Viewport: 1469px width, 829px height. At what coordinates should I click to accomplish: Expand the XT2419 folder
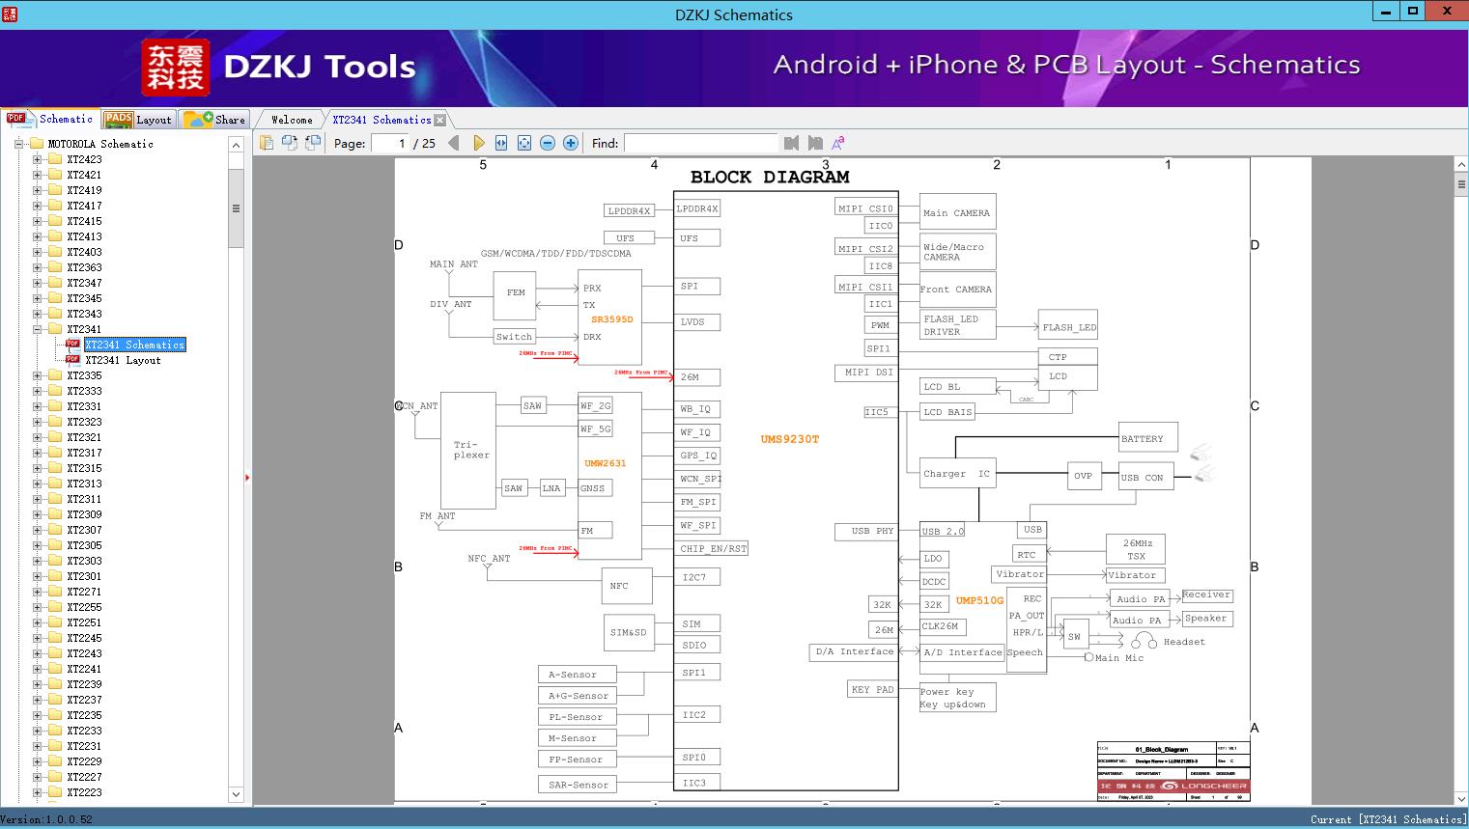37,190
